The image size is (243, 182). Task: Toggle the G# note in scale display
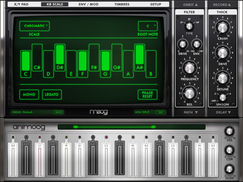coord(117,58)
